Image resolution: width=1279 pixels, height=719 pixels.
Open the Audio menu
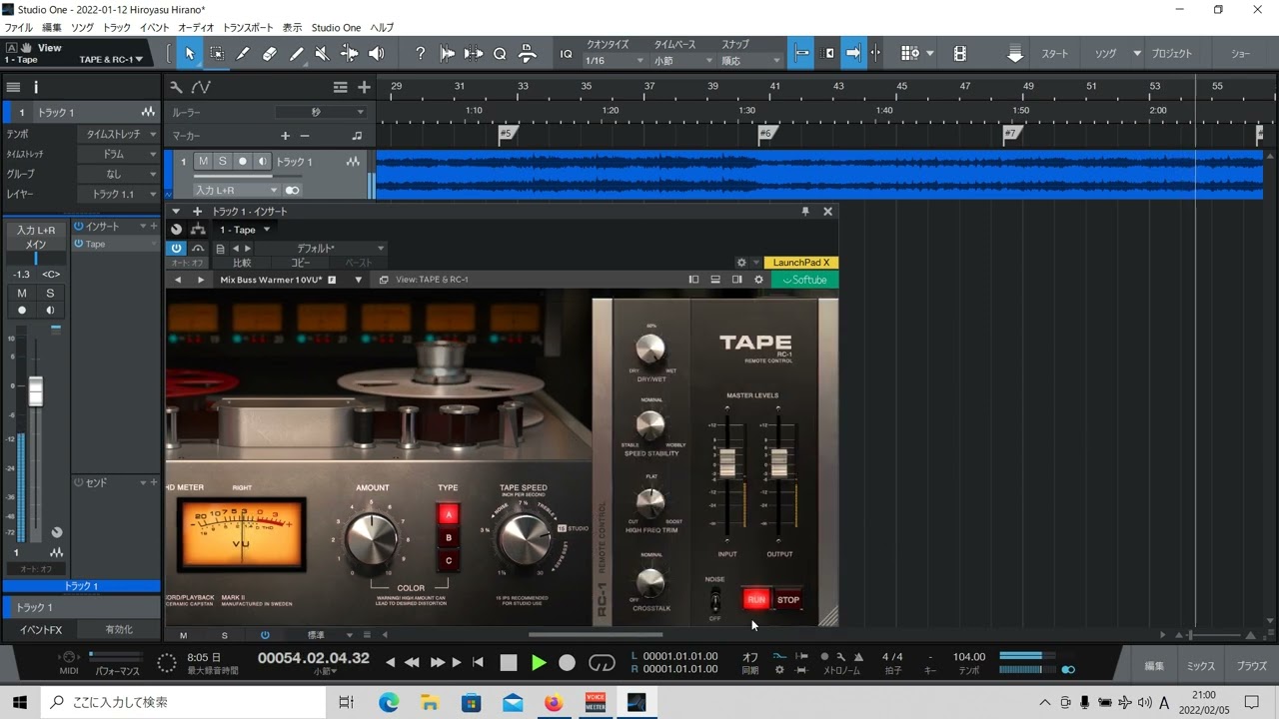196,27
